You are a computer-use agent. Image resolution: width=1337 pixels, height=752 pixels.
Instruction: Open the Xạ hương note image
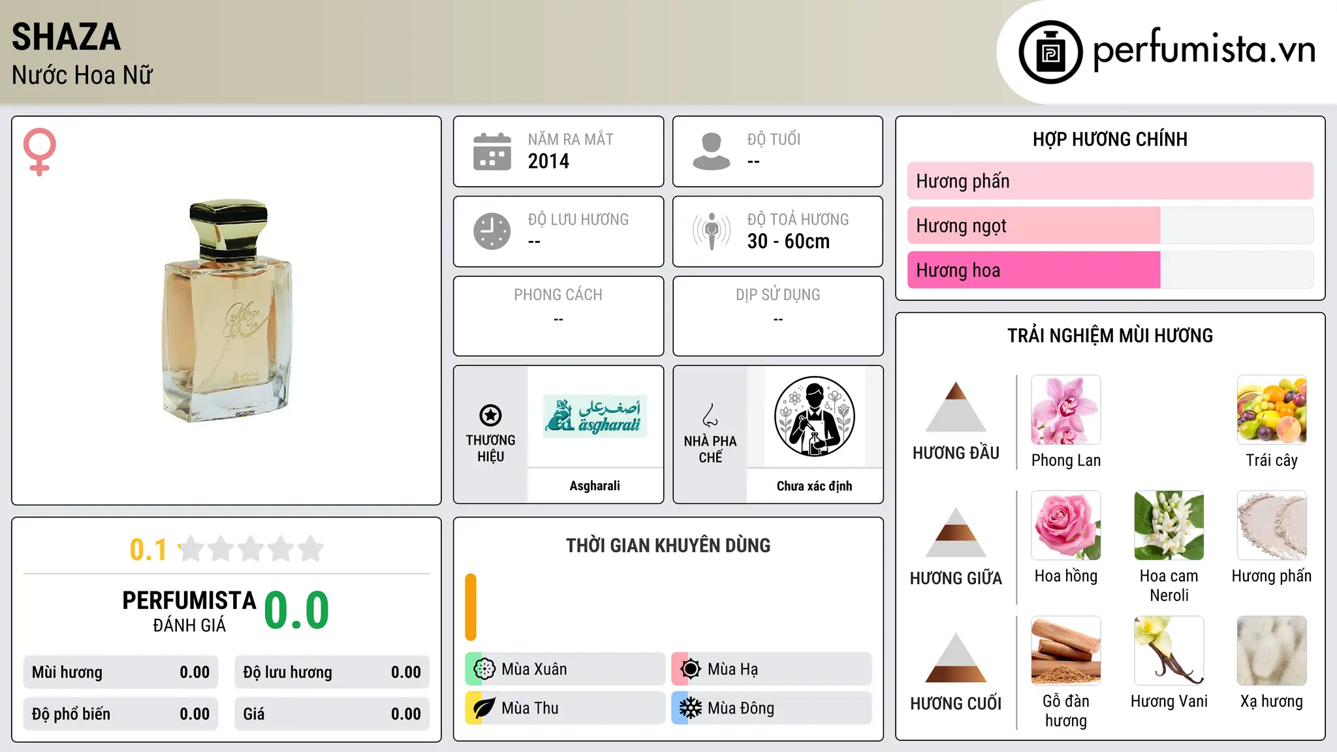pos(1272,651)
